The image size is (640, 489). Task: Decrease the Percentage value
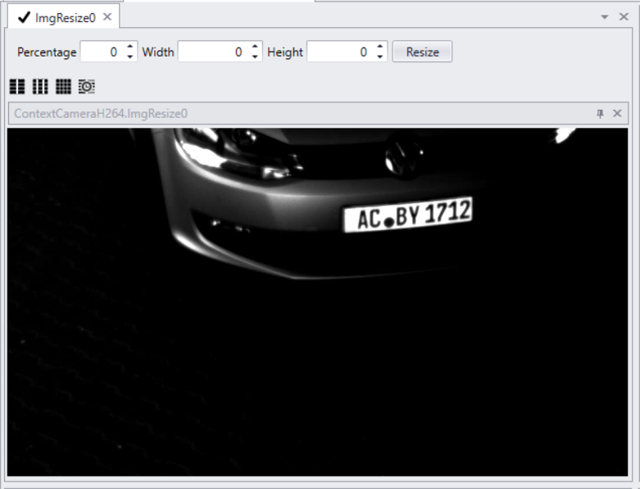click(x=130, y=57)
